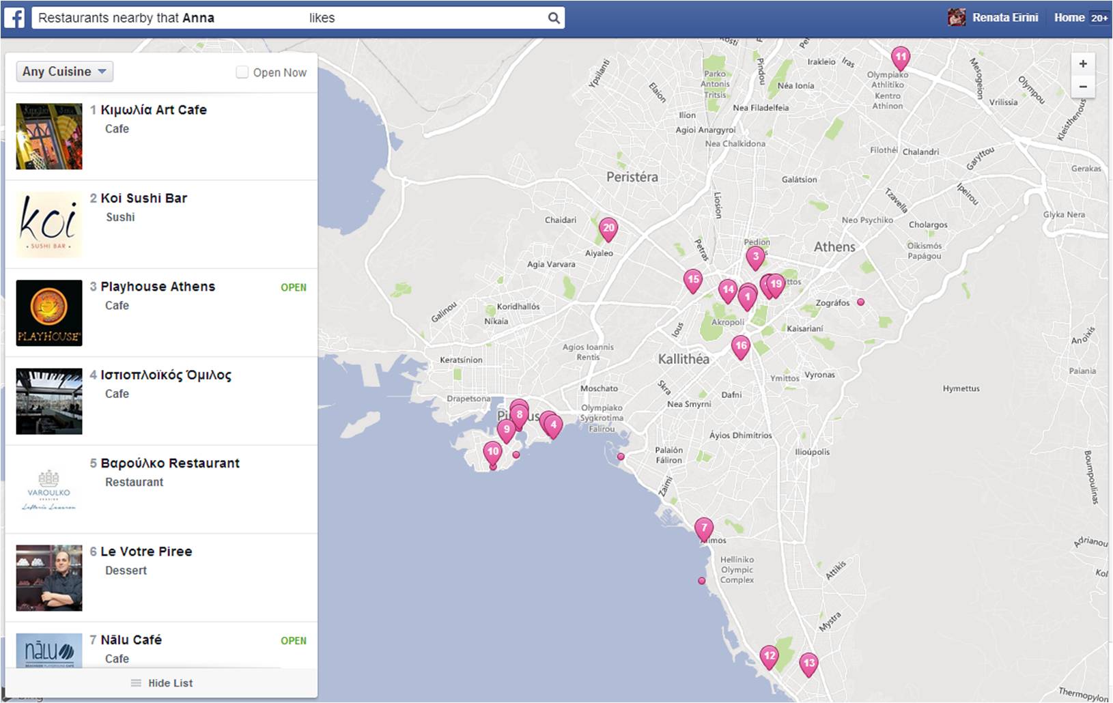Image resolution: width=1113 pixels, height=703 pixels.
Task: Go to Home in top bar
Action: point(1069,18)
